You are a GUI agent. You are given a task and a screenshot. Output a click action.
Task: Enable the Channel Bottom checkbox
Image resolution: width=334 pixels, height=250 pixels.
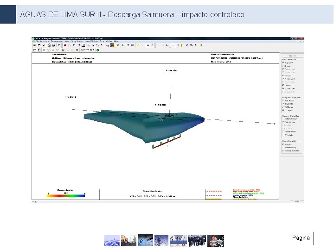coord(283,131)
